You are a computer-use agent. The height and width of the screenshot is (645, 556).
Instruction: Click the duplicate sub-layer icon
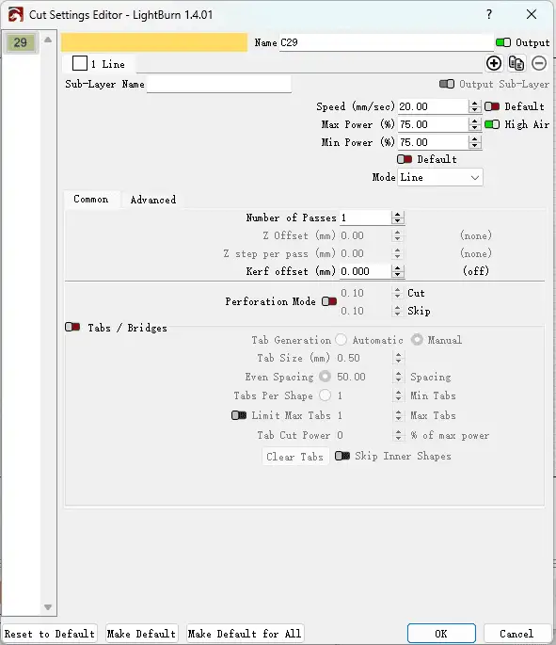tap(516, 63)
